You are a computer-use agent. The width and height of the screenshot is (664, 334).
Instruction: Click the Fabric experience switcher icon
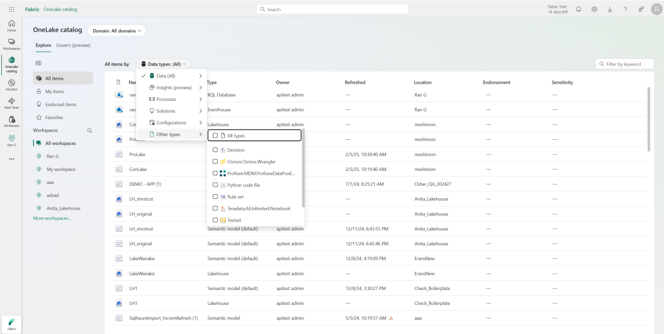tap(12, 324)
